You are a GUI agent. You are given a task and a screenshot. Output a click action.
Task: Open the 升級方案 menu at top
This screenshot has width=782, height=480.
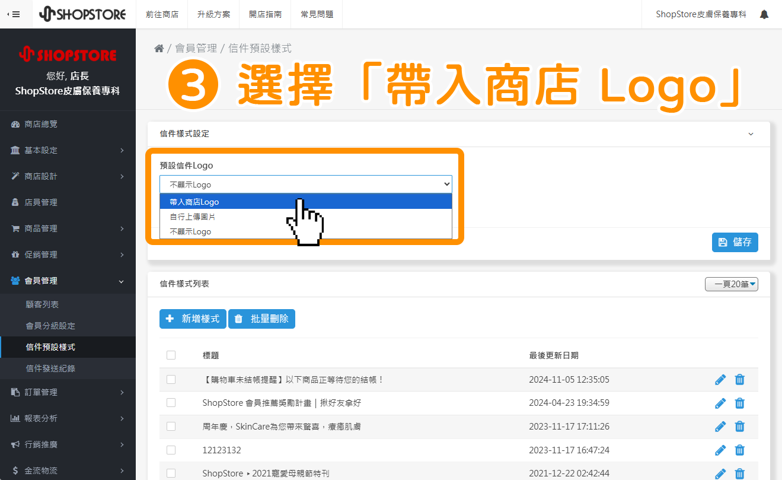point(213,15)
